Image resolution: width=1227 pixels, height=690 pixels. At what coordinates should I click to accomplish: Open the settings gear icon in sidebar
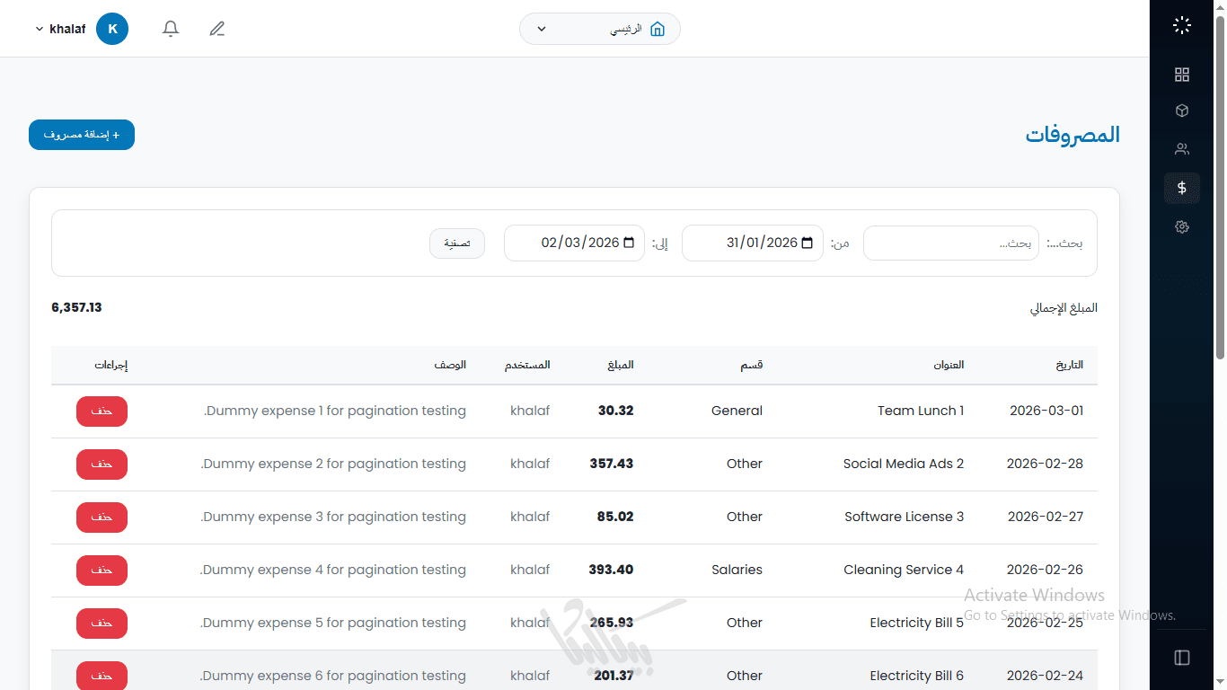(1182, 227)
